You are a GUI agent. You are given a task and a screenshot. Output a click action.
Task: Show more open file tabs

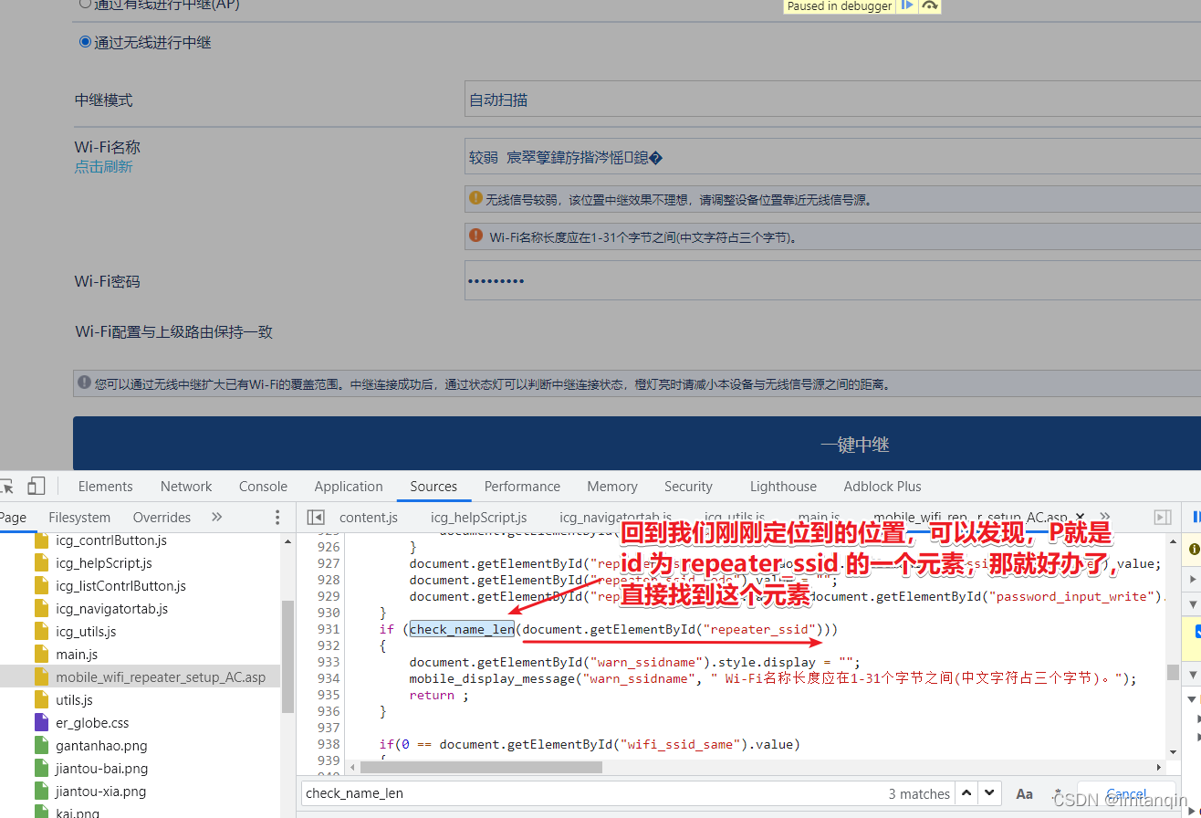click(x=1105, y=517)
